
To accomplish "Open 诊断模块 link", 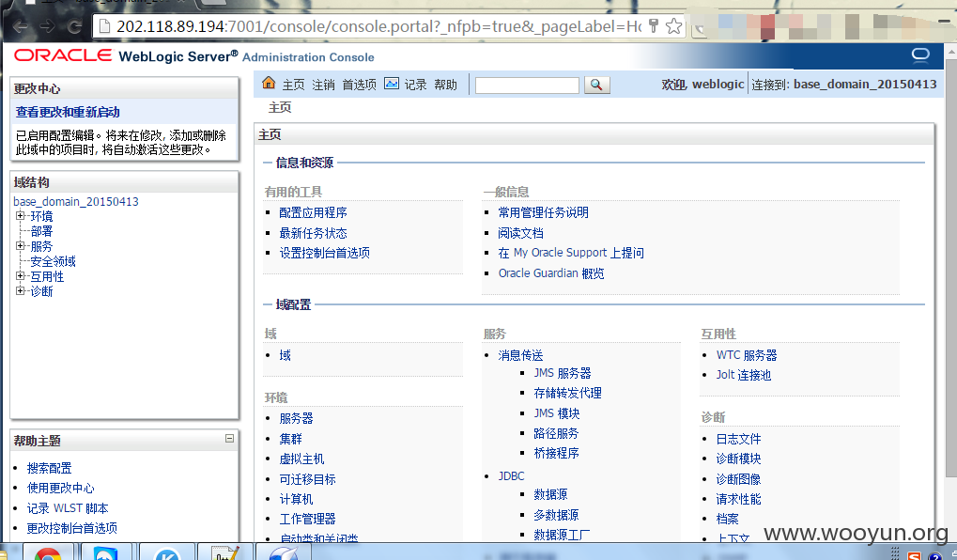I will point(738,459).
